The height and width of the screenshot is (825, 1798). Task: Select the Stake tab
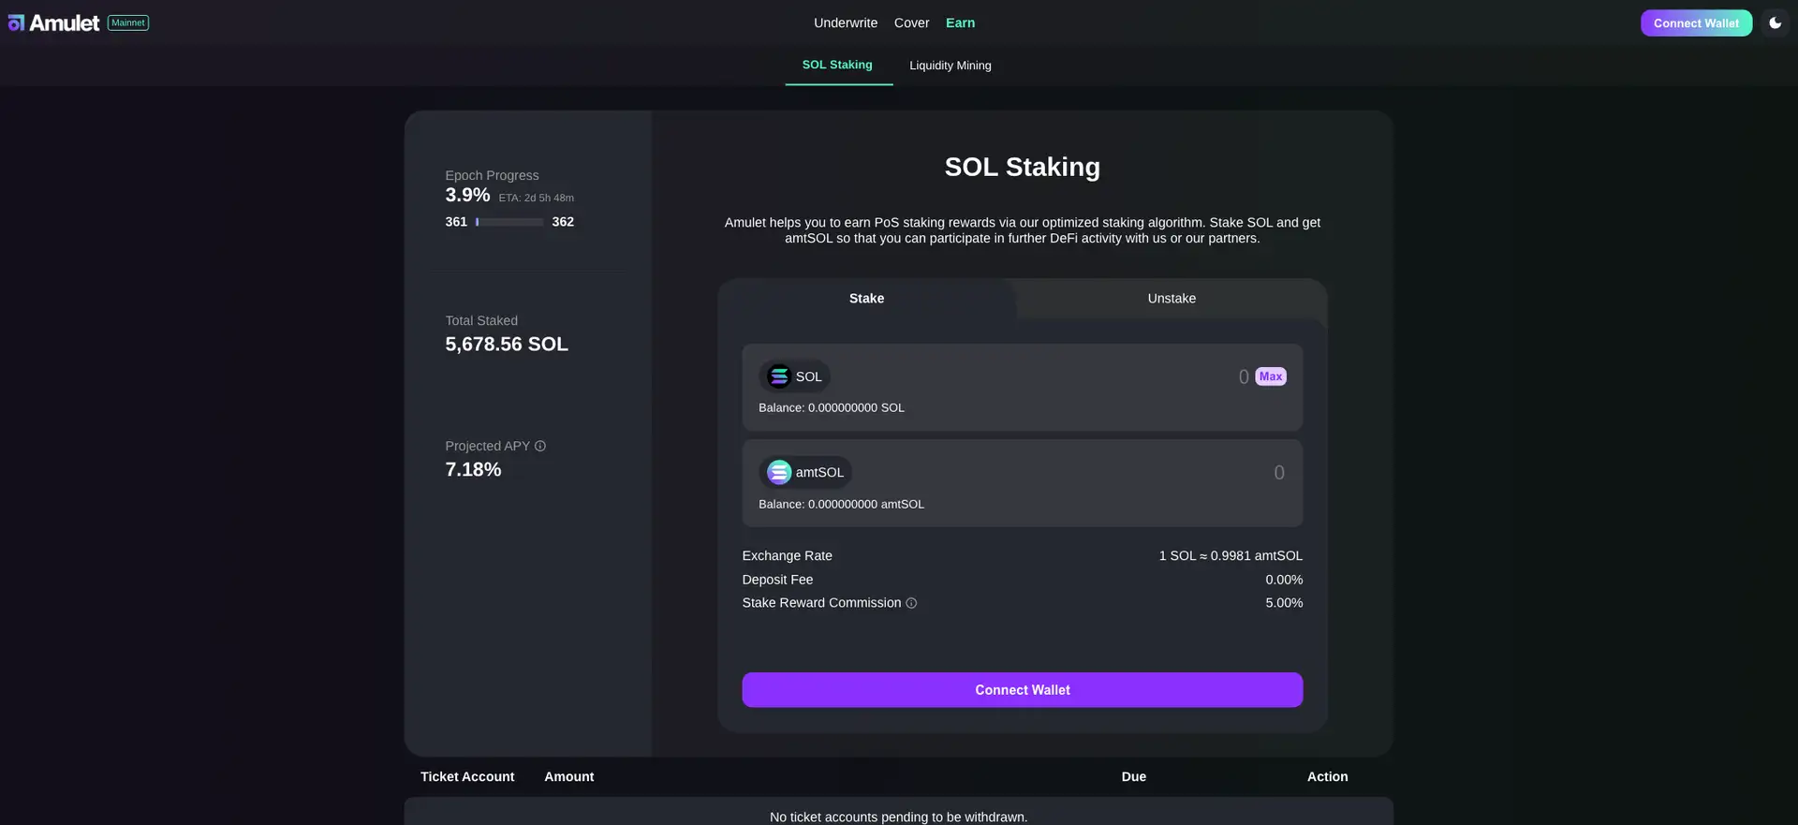(866, 299)
